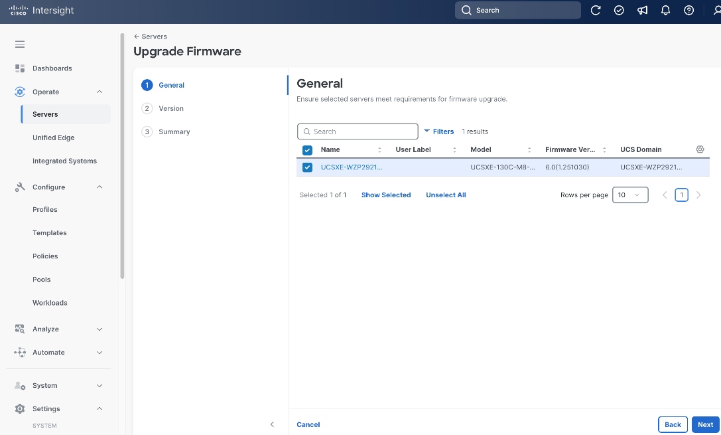Open the help question mark icon
Image resolution: width=721 pixels, height=435 pixels.
point(688,10)
